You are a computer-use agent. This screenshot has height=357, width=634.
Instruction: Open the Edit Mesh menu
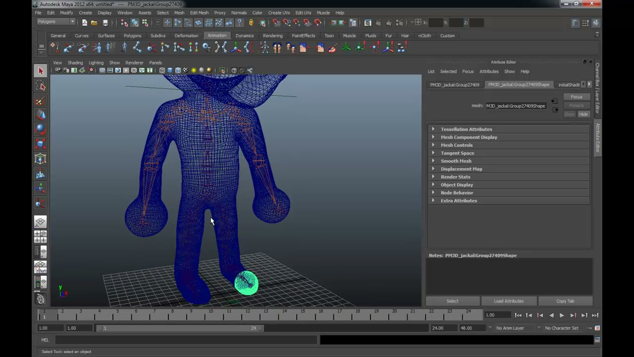pyautogui.click(x=199, y=12)
